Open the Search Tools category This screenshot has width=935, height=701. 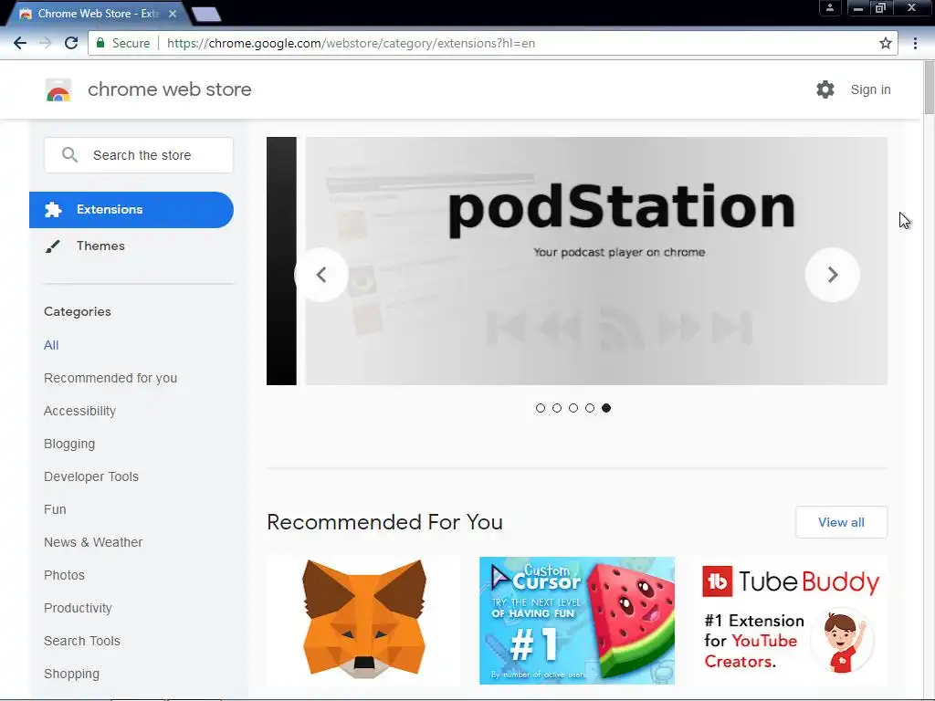click(81, 641)
